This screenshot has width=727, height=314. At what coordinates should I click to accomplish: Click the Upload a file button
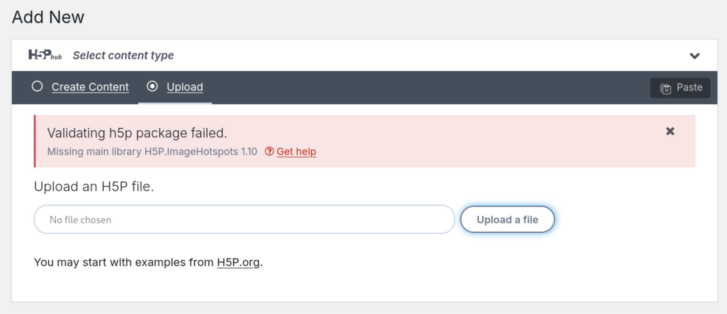[507, 220]
